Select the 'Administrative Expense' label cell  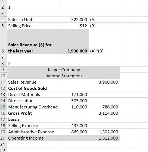34,132
